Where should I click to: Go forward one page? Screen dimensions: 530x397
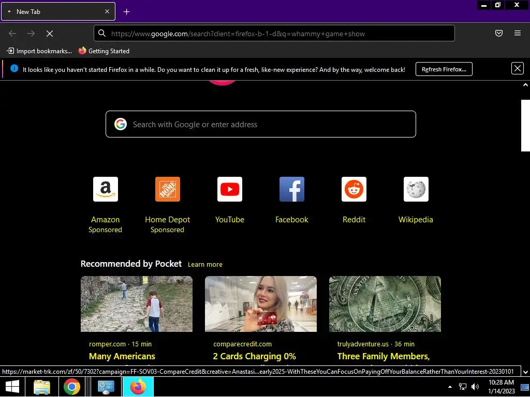[31, 34]
